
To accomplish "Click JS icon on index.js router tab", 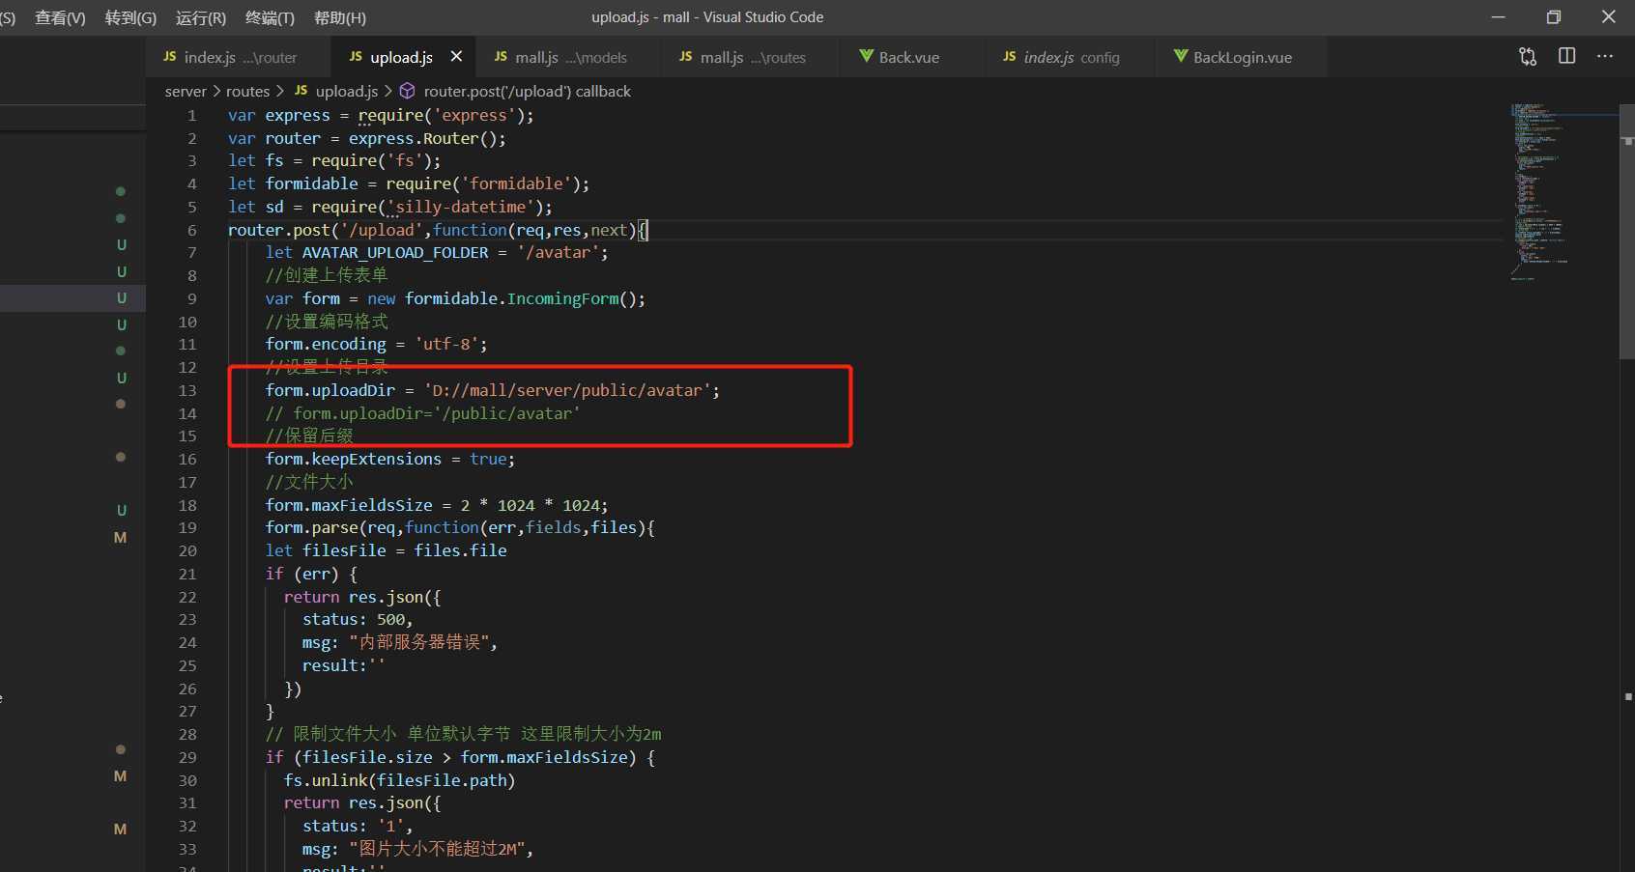I will point(169,57).
